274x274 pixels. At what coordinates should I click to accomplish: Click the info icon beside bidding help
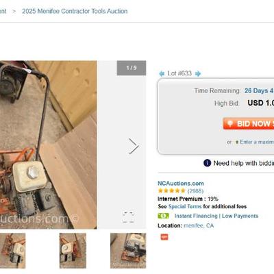point(207,163)
